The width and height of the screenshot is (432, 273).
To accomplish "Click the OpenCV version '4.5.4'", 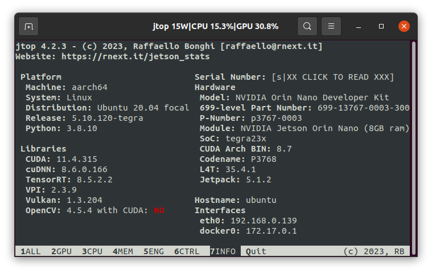I will 79,210.
